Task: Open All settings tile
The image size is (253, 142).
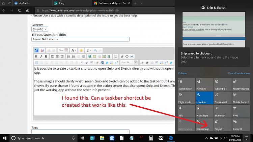Action: point(223,84)
